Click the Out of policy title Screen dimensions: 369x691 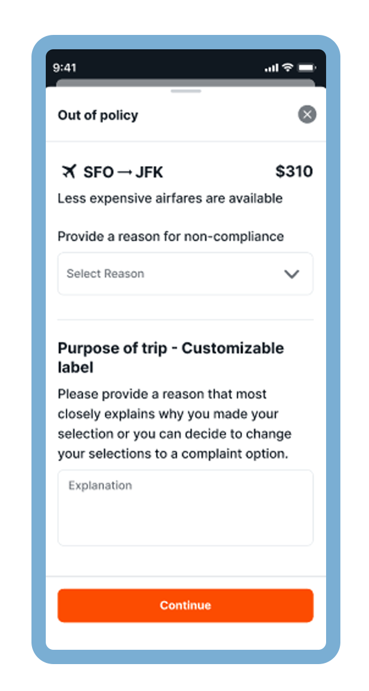pos(98,115)
